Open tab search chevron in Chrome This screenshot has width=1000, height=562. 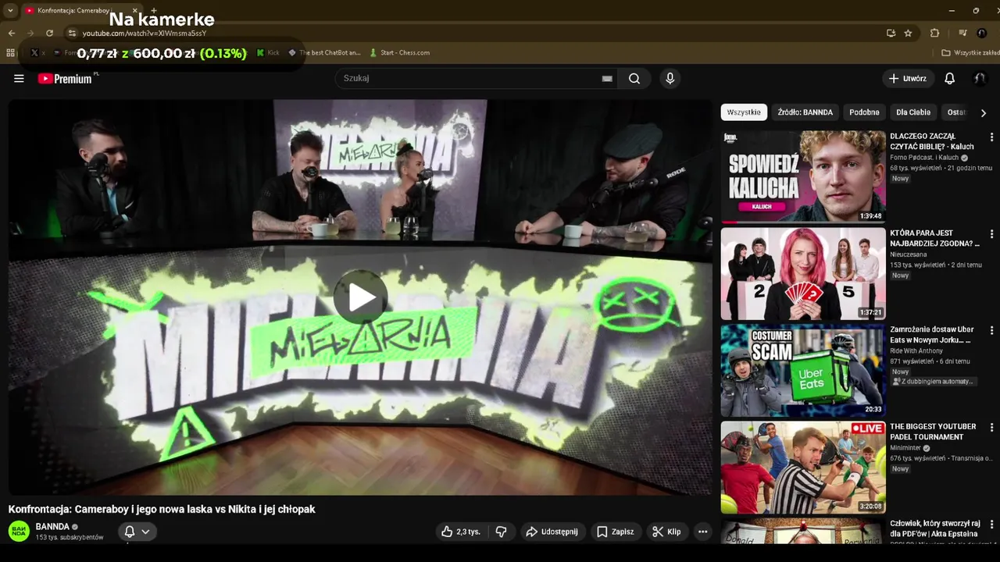(x=10, y=10)
